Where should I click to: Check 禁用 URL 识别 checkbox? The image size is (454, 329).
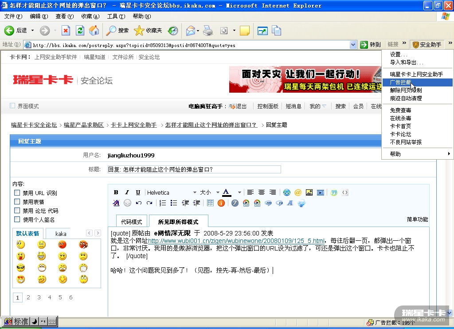(17, 192)
